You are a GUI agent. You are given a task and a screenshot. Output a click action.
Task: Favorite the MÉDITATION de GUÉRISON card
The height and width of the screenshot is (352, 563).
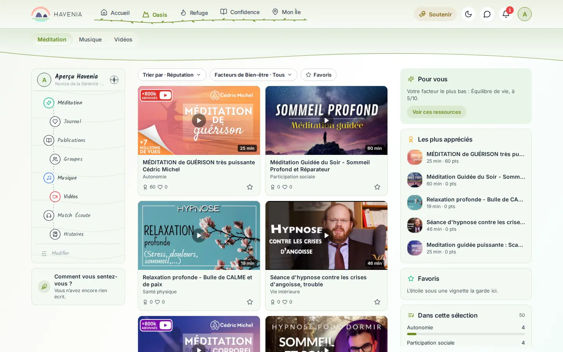click(250, 187)
